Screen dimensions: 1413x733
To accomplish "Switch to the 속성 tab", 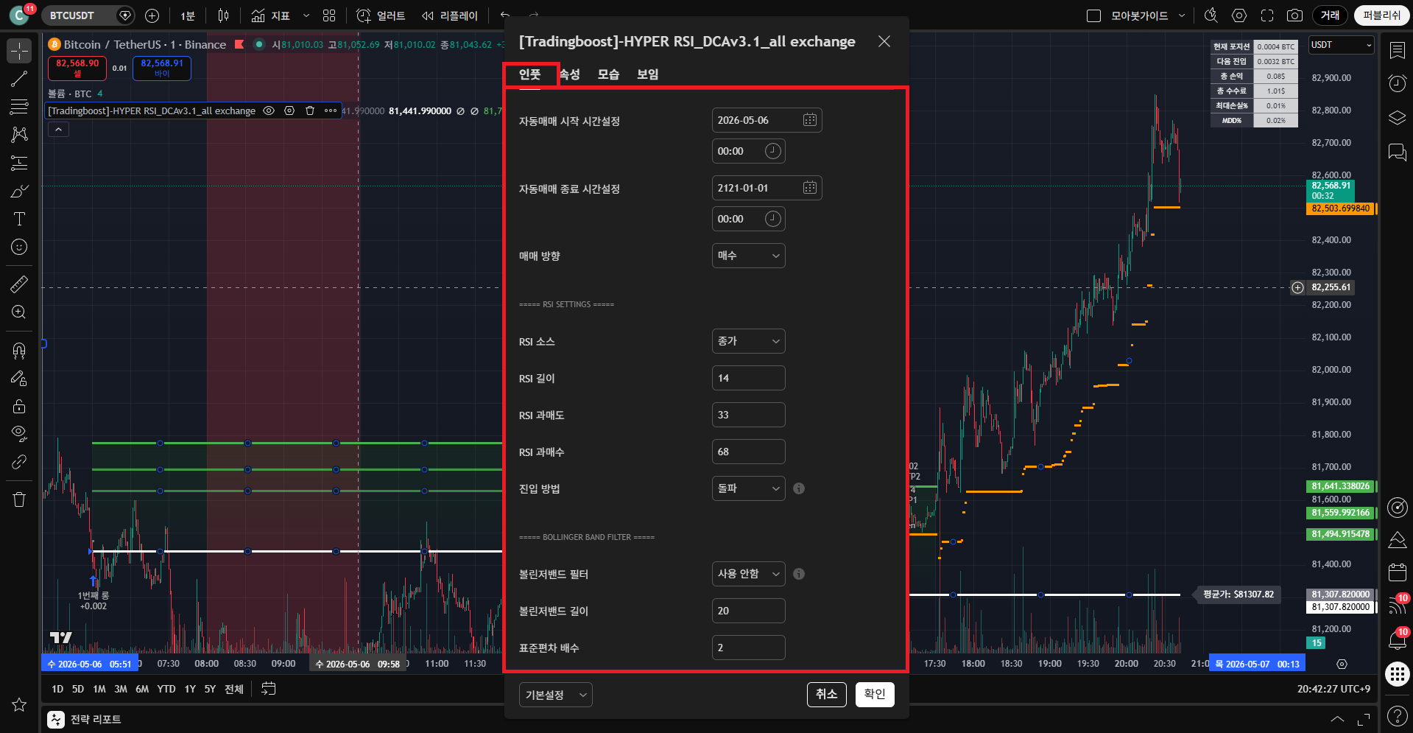I will [x=570, y=74].
